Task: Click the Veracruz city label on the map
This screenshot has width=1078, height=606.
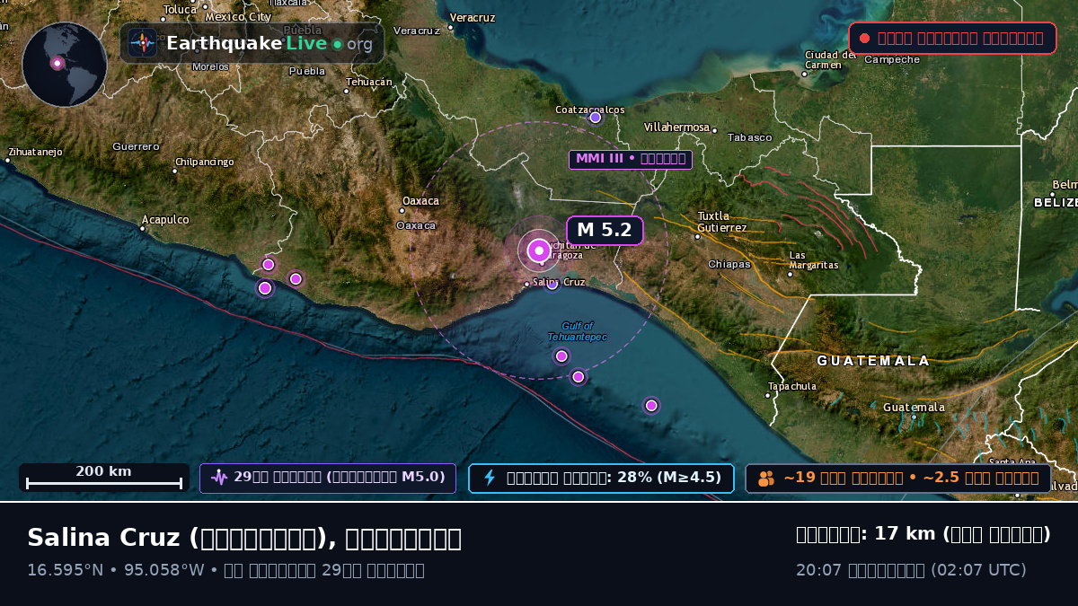Action: click(x=472, y=18)
